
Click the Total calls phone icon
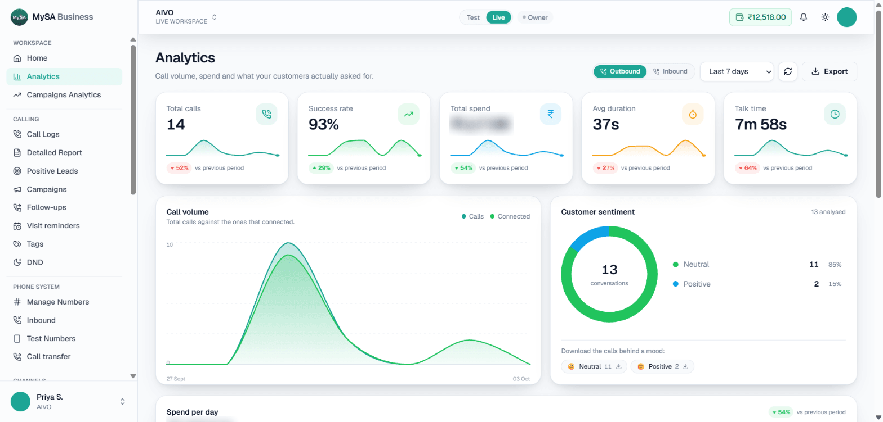click(x=267, y=114)
